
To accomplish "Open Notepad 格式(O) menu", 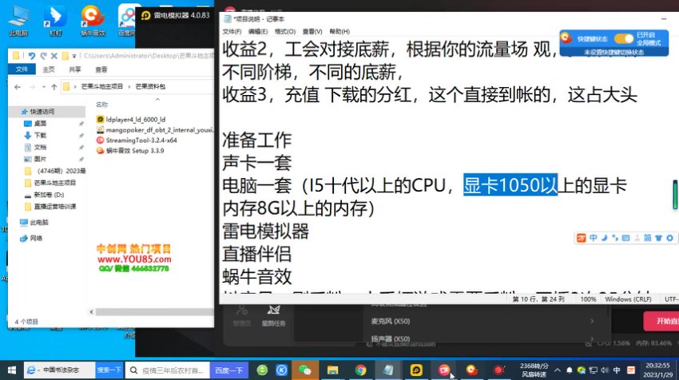I will click(x=285, y=32).
